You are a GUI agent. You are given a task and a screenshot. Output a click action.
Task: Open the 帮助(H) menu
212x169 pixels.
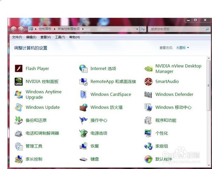pyautogui.click(x=75, y=37)
